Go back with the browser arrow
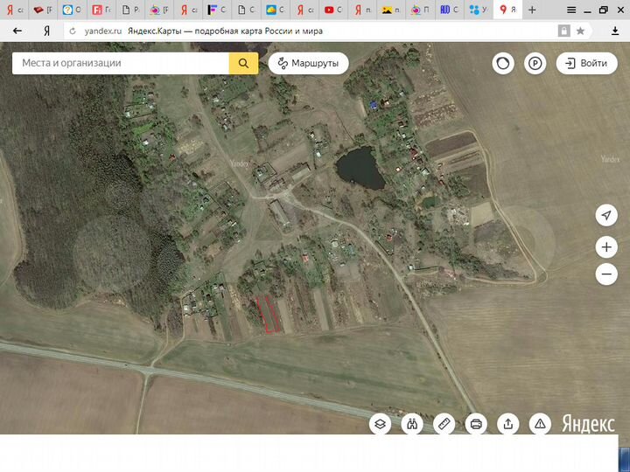 pyautogui.click(x=17, y=31)
